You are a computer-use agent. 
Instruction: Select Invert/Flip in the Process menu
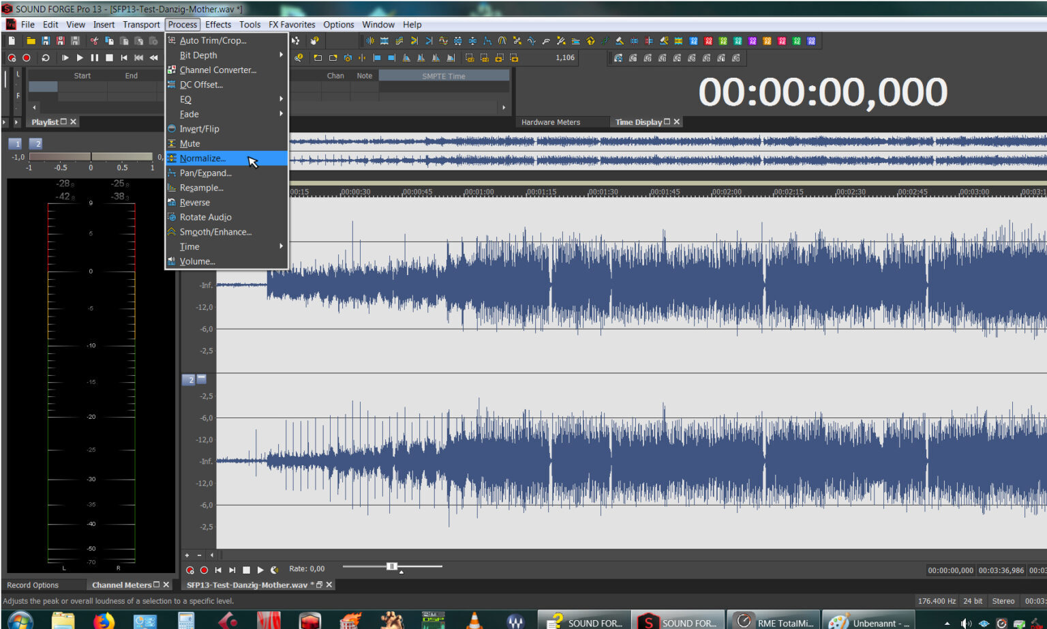pos(227,129)
